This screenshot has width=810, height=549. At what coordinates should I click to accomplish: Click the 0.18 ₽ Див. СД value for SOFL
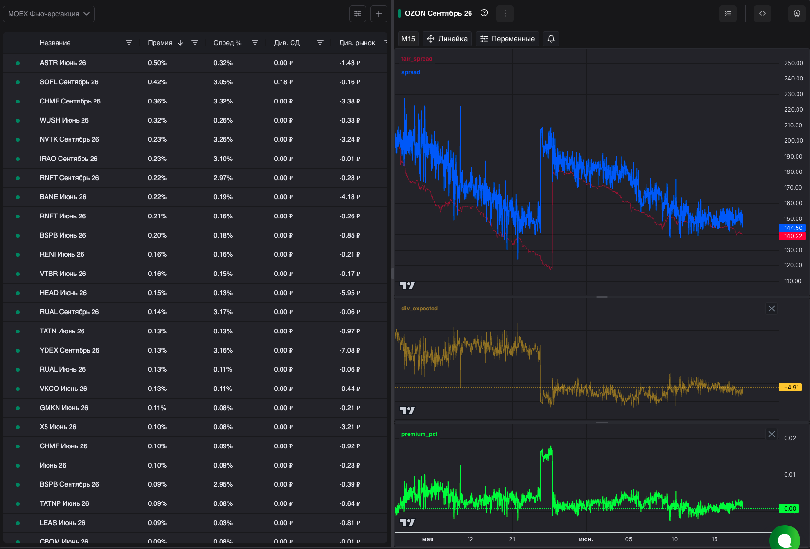(x=283, y=82)
